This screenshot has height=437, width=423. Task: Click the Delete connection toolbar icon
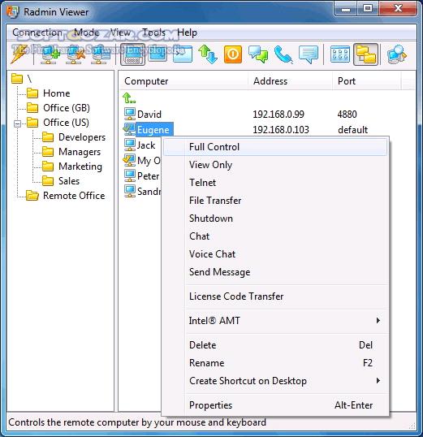point(75,54)
